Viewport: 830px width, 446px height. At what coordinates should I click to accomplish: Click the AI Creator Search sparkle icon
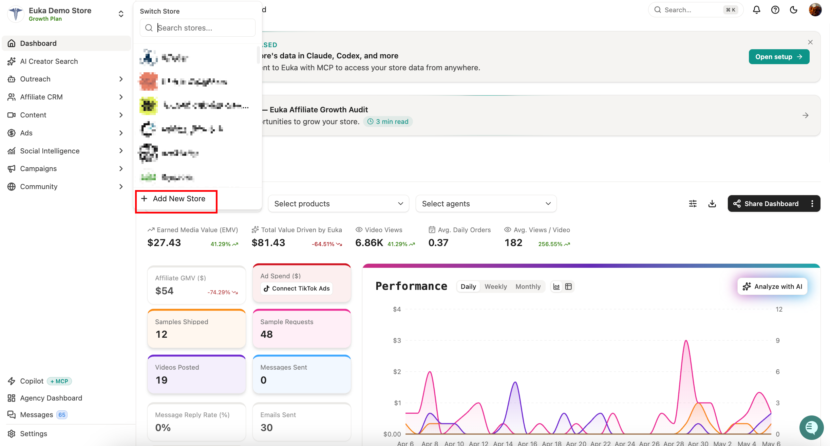tap(12, 61)
